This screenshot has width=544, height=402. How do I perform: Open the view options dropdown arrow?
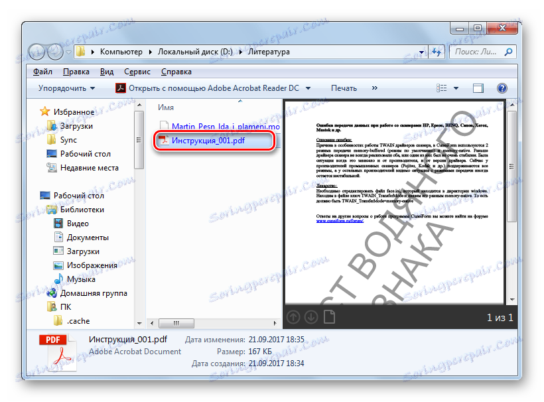456,88
